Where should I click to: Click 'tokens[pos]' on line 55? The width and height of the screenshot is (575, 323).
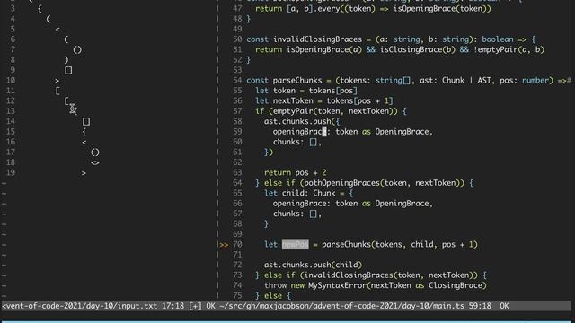coord(333,91)
